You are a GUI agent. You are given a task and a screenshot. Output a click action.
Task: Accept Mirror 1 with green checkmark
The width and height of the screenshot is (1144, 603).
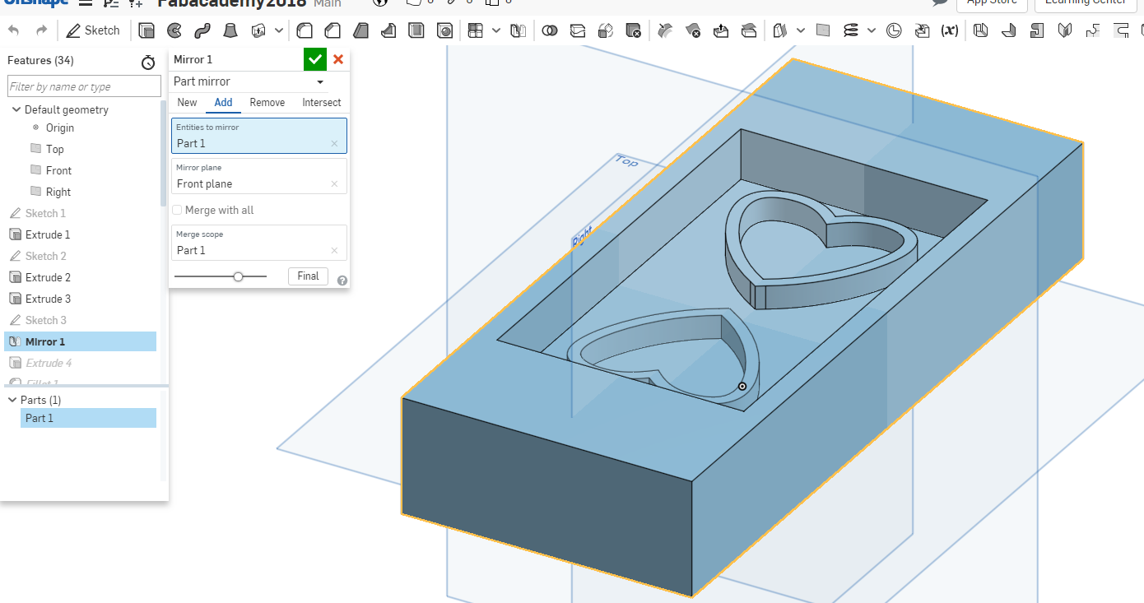coord(315,59)
